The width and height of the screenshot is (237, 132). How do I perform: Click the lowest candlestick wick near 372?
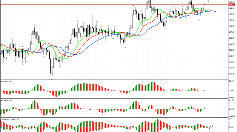51,77
